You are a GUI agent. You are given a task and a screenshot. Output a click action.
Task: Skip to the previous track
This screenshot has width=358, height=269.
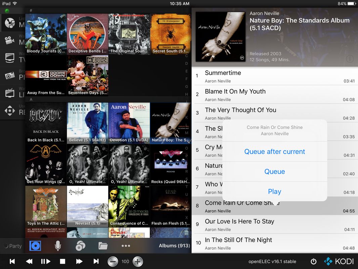coord(12,261)
